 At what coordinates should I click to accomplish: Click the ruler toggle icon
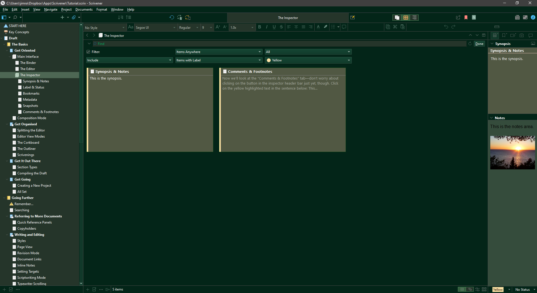(x=497, y=27)
